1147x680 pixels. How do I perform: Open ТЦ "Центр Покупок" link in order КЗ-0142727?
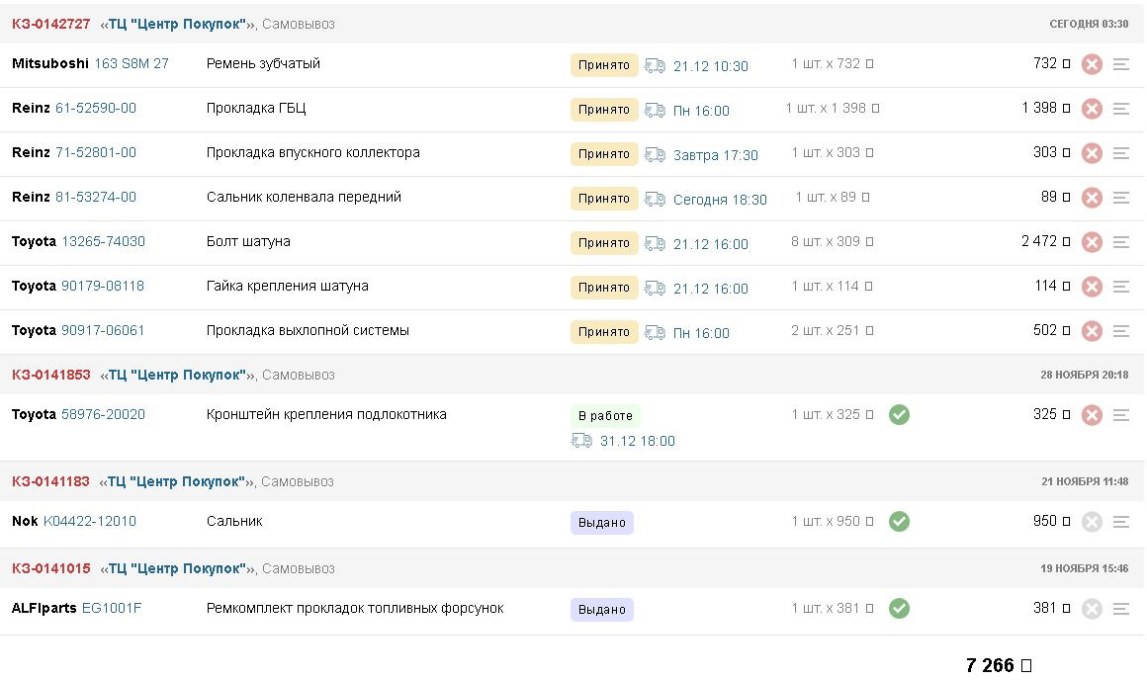(178, 24)
